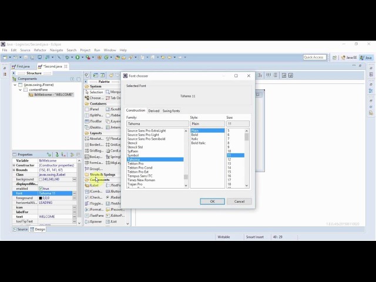The height and width of the screenshot is (282, 376).
Task: Click Choose component tool in palette
Action: (94, 98)
